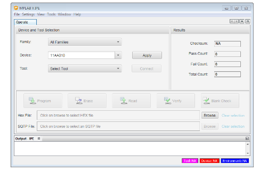This screenshot has width=259, height=173.
Task: Open the tab list dropdown arrow
Action: pos(242,21)
